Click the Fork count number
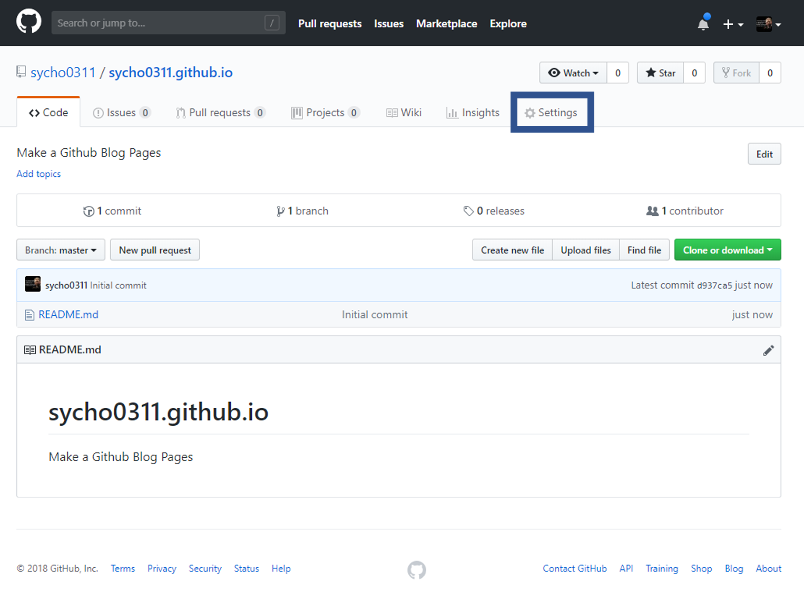The width and height of the screenshot is (804, 592). 770,73
